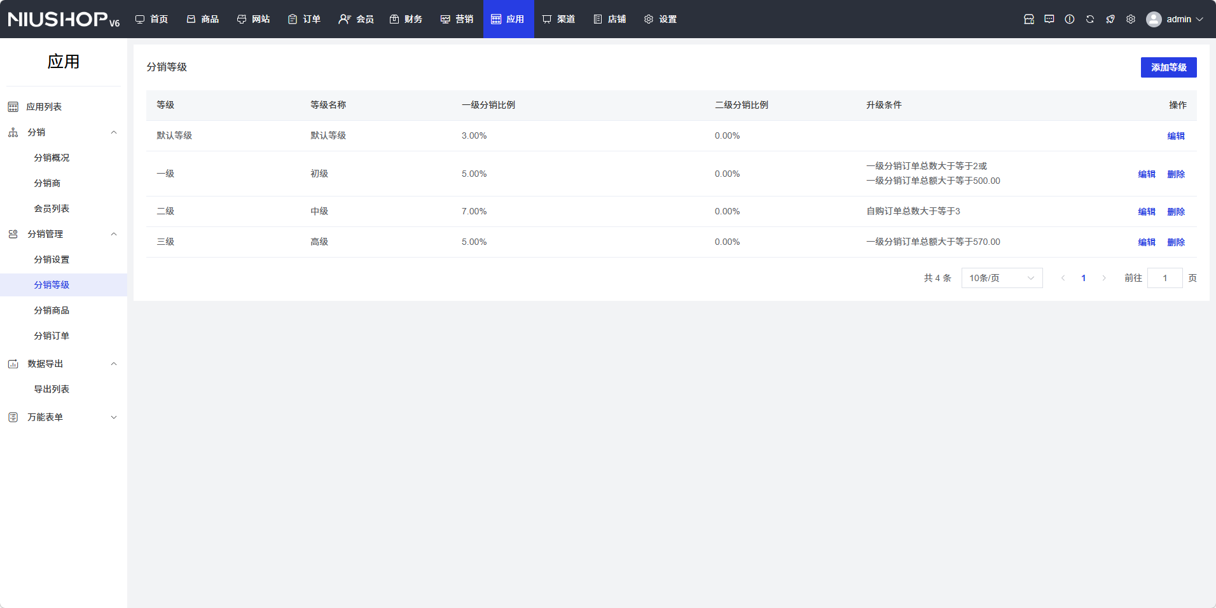The image size is (1216, 608).
Task: Collapse the 数据导出 sidebar group
Action: 114,364
